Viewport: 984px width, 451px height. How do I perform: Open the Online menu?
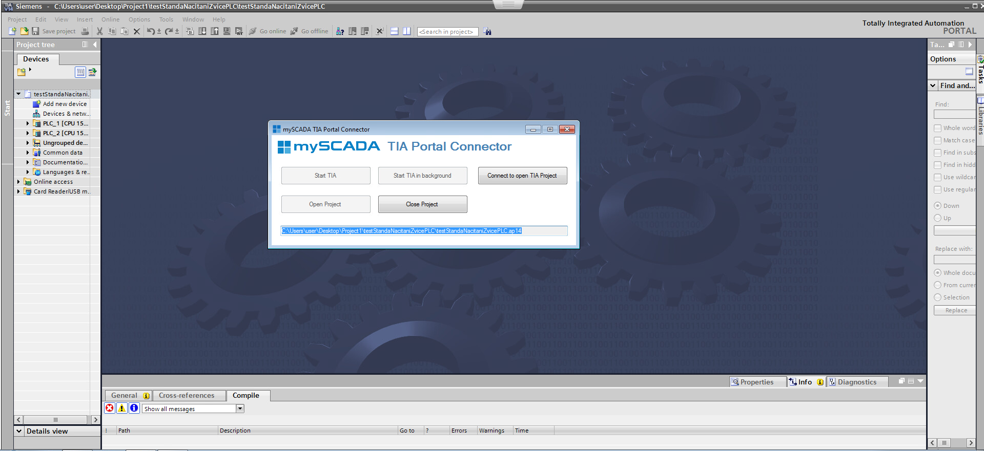pos(110,19)
